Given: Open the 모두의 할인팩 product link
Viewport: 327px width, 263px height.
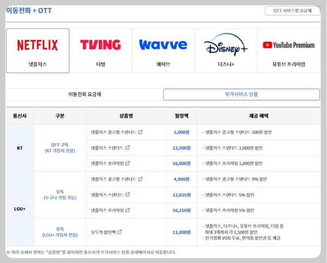Looking at the screenshot, I should 103,232.
